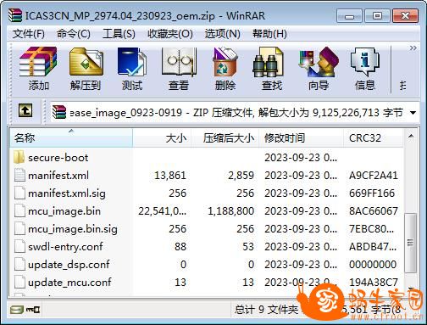427x325 pixels.
Task: Click CRC32 value 8AC66067
Action: tap(374, 211)
